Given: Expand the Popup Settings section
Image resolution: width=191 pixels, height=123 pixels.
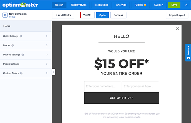Looking at the screenshot, I should click(x=26, y=64).
